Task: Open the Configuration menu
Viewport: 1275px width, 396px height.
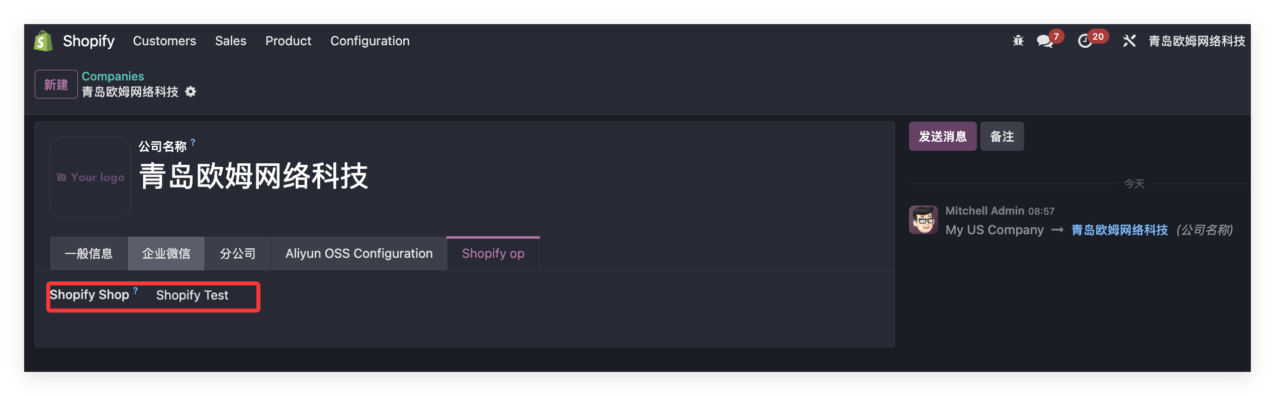Action: click(x=370, y=41)
